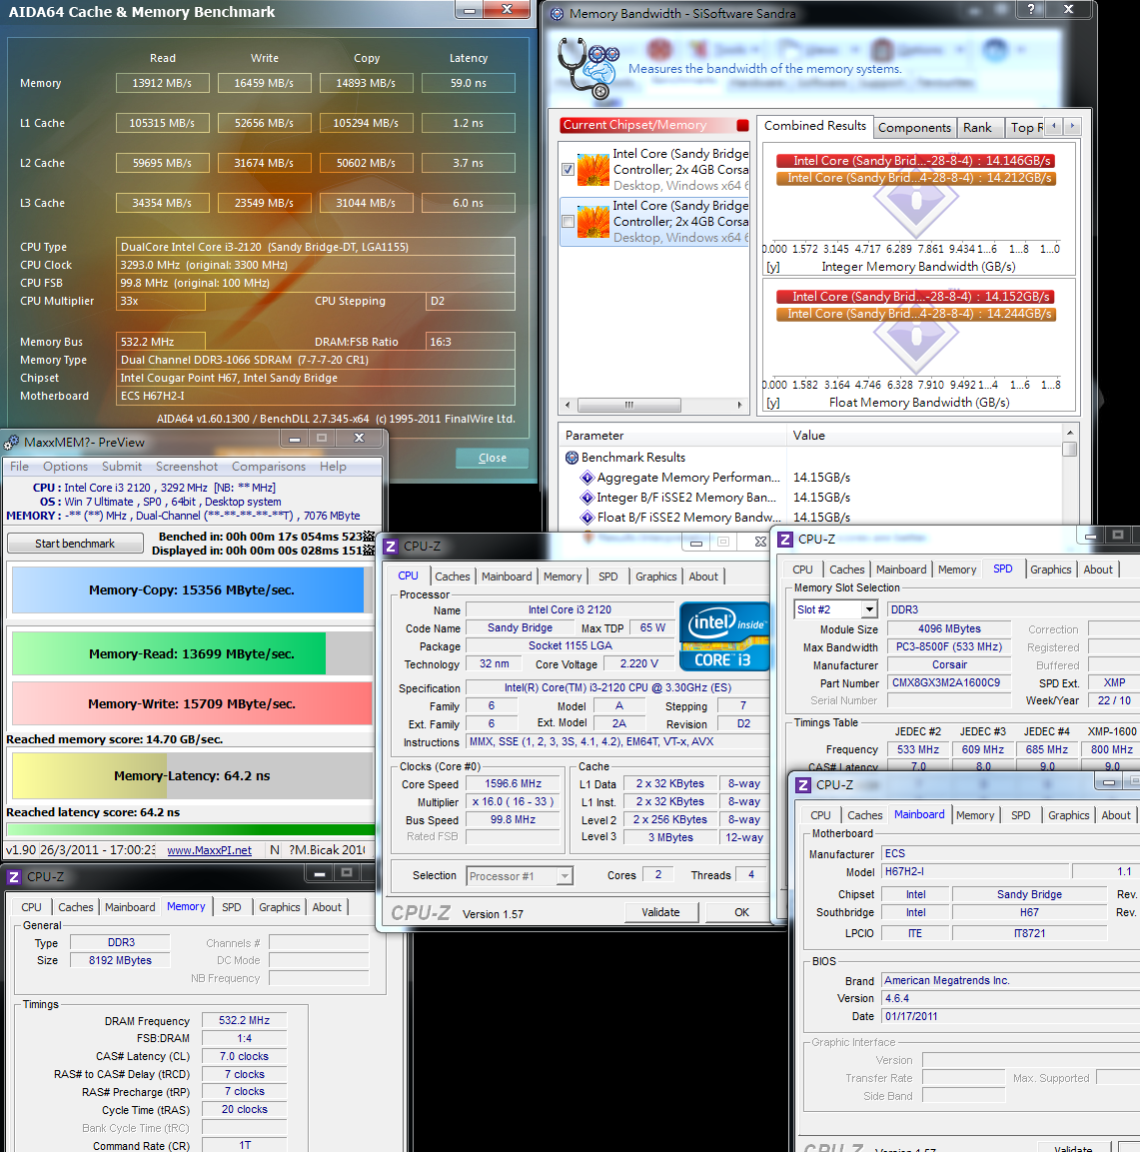The width and height of the screenshot is (1140, 1152).
Task: Click the red Current Chipset/Memory stop indicator
Action: coord(742,125)
